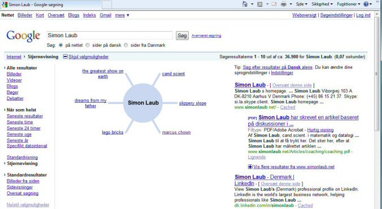
Task: Open Gmail in the top Google bar
Action: (x=106, y=15)
